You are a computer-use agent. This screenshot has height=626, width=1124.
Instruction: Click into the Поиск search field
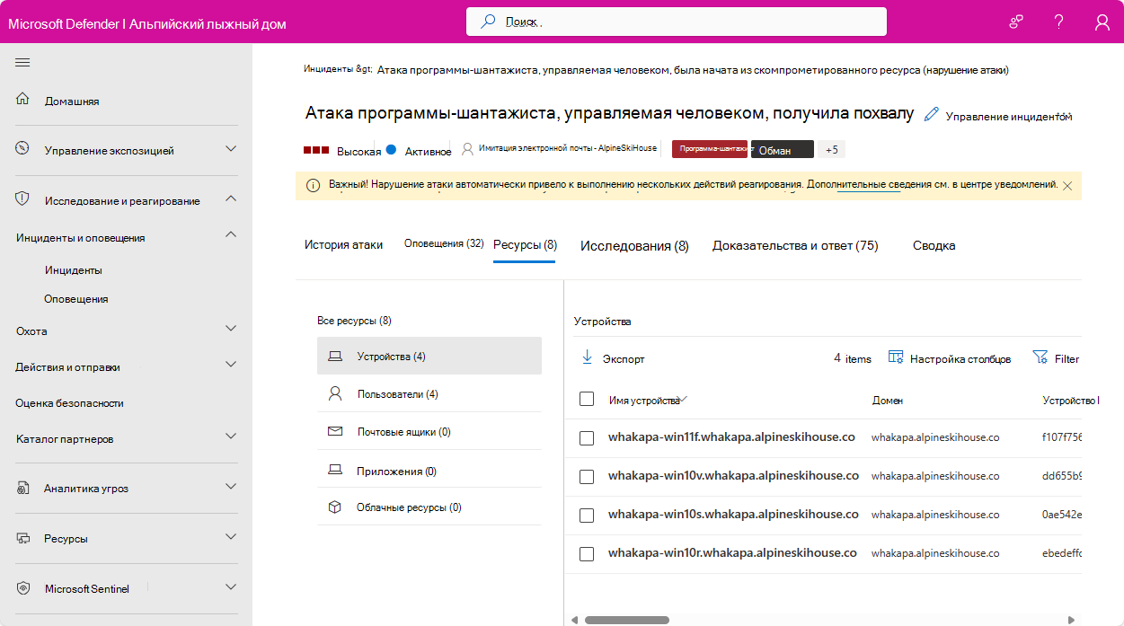click(677, 22)
